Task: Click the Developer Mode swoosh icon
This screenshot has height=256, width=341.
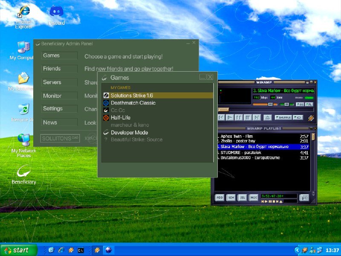Action: (x=106, y=132)
